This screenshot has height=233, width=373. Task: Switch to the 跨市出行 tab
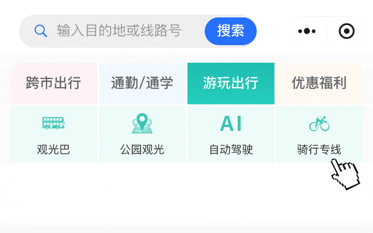(54, 83)
